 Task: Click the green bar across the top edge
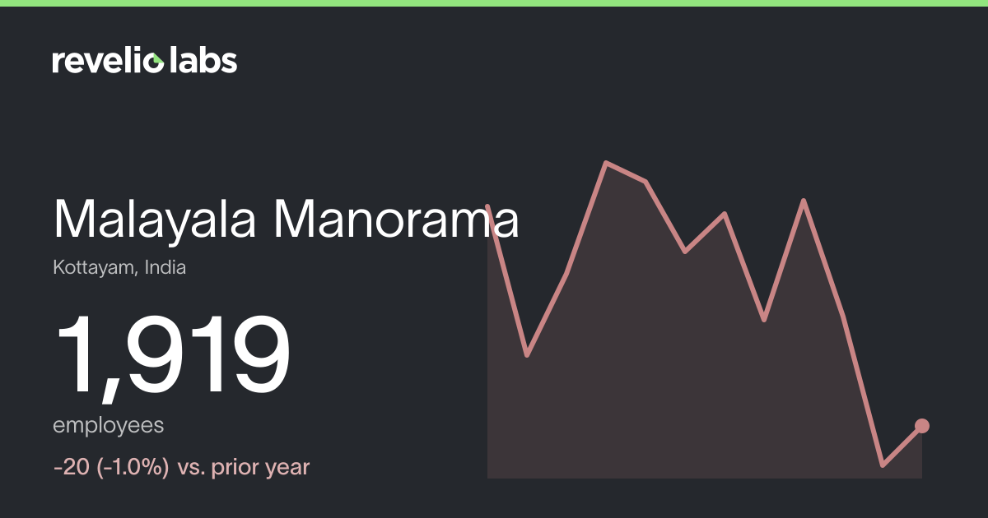(494, 3)
